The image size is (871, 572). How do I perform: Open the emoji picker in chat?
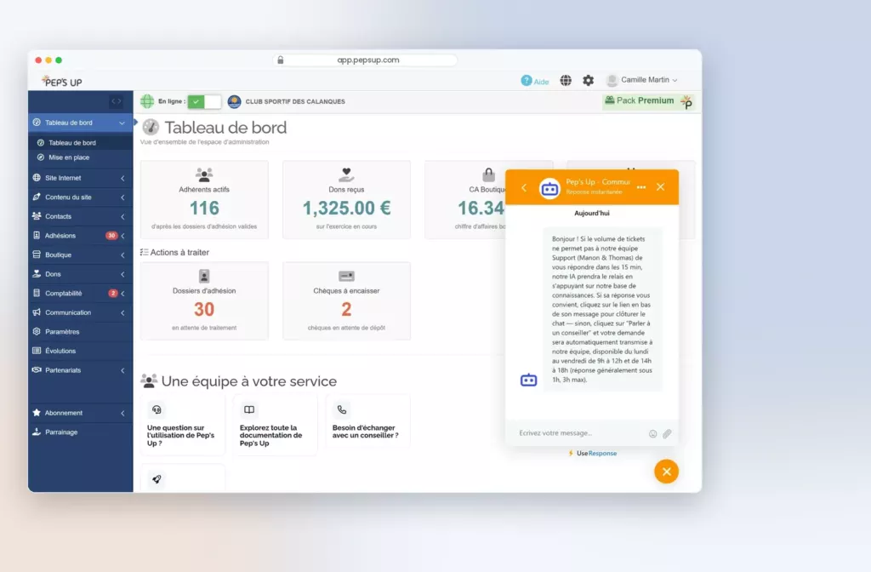tap(652, 433)
